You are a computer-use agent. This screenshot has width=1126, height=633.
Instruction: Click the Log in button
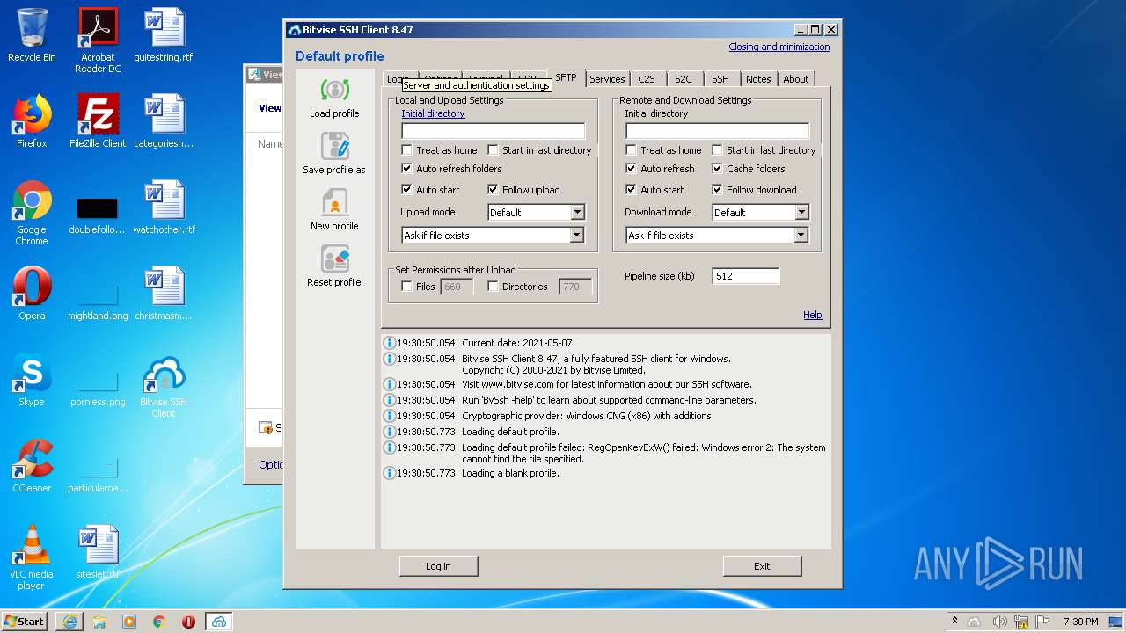[x=438, y=566]
